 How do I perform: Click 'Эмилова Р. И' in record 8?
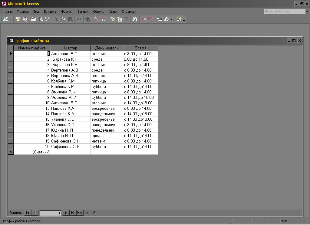click(x=70, y=92)
